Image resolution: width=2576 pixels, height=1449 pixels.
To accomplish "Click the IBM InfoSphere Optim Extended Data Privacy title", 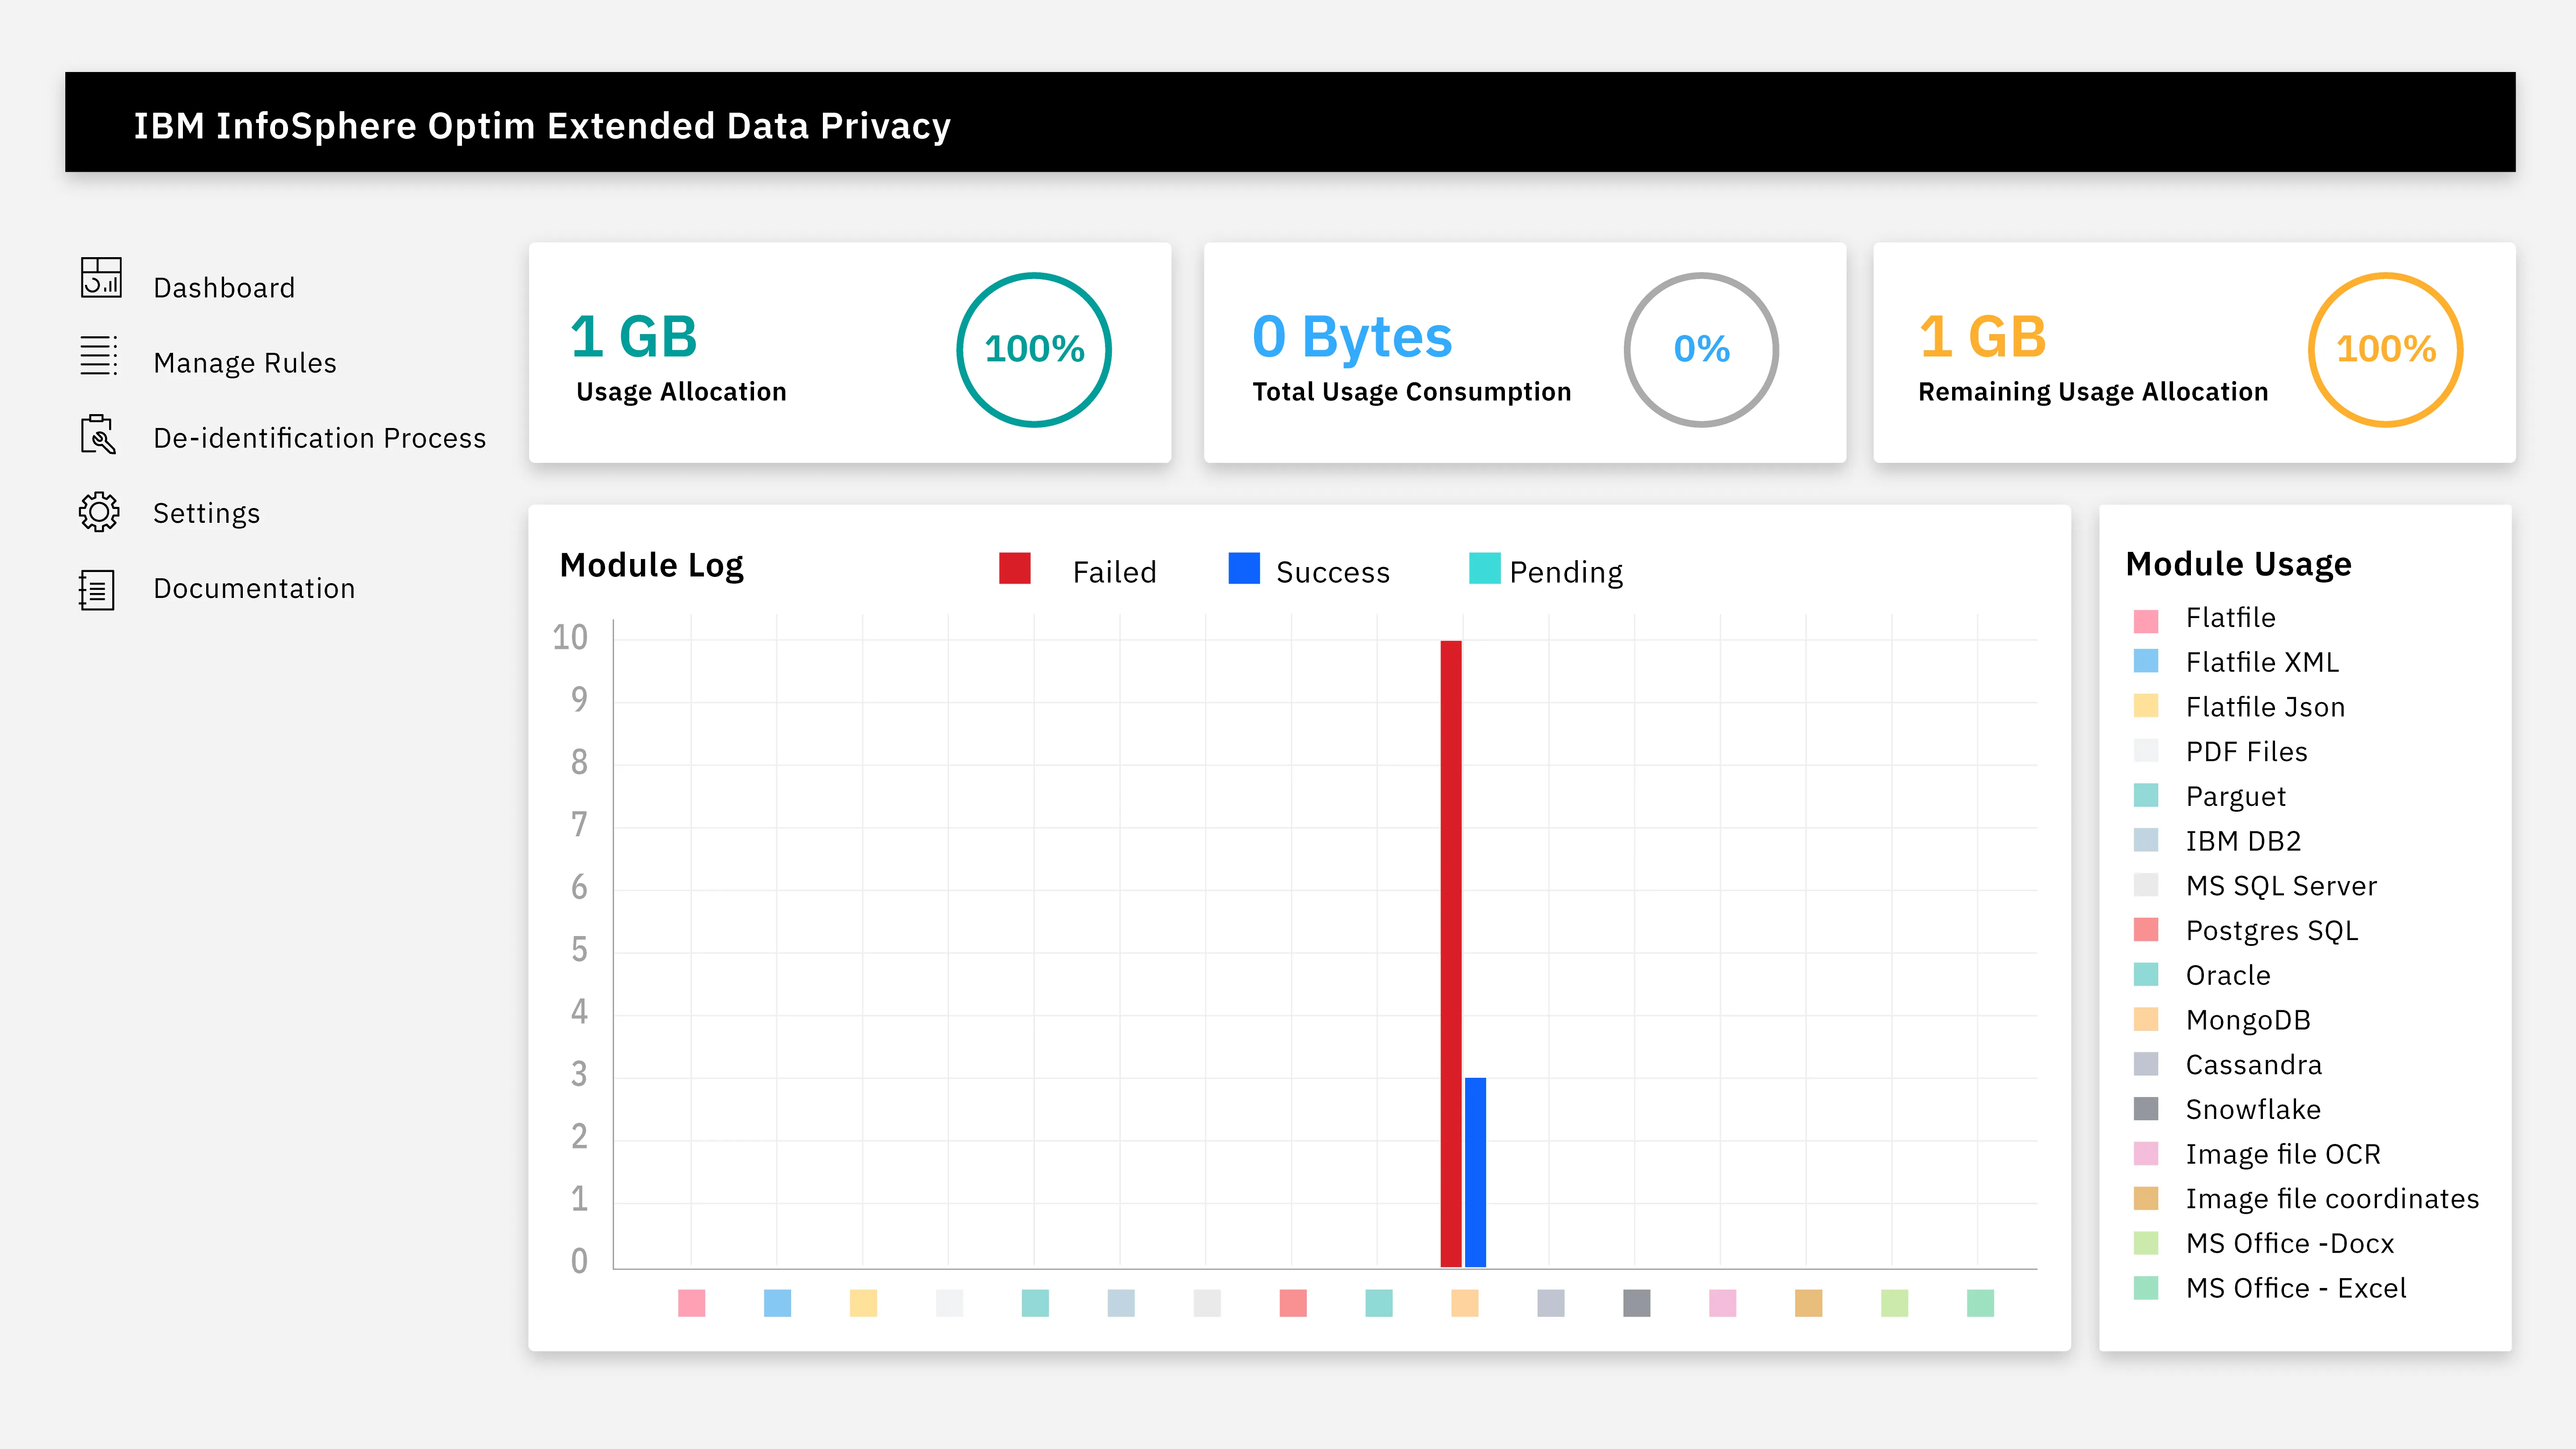I will 542,126.
